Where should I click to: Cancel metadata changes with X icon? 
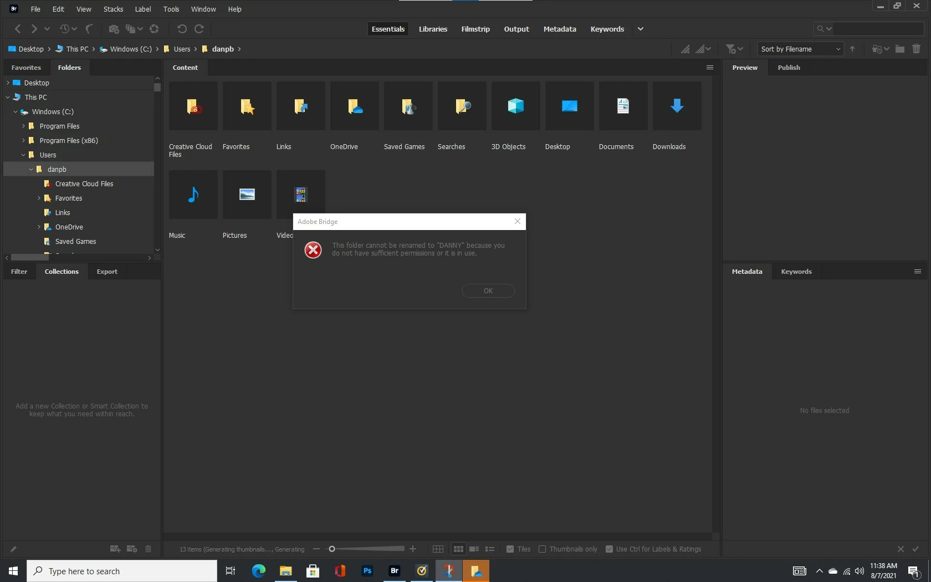coord(901,549)
